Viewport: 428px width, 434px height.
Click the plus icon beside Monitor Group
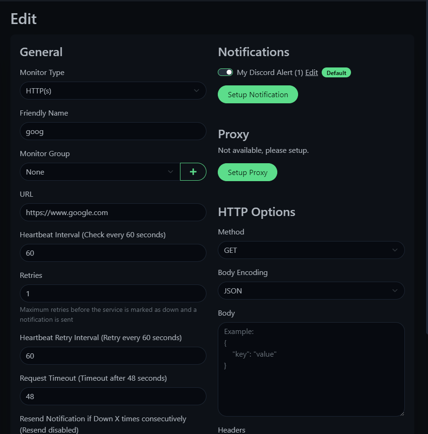pos(193,172)
